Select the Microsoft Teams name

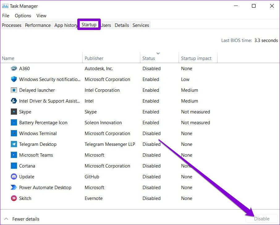pyautogui.click(x=36, y=155)
